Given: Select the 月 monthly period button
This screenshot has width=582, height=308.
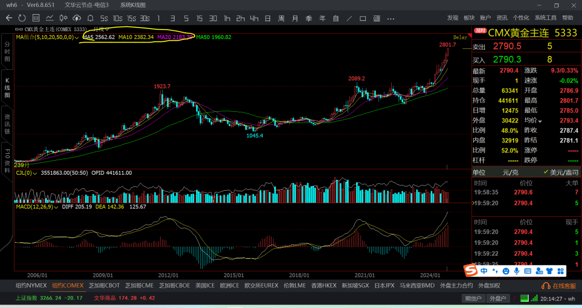Looking at the screenshot, I should pos(295,18).
